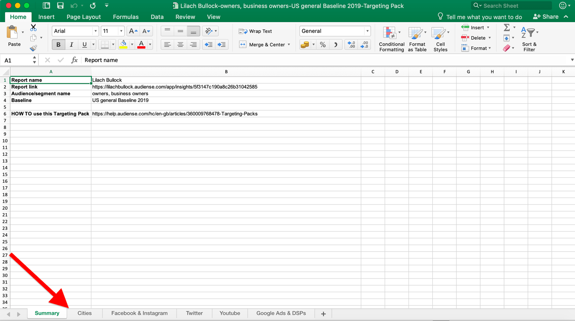Open the font color dropdown arrow

coord(150,45)
